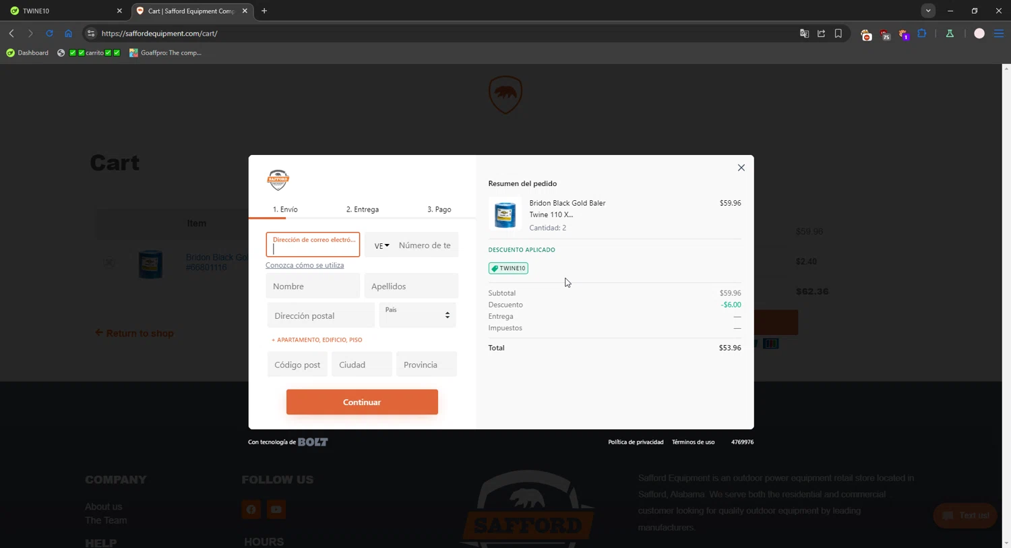Open the carrito bookmark
This screenshot has width=1011, height=548.
pos(89,53)
